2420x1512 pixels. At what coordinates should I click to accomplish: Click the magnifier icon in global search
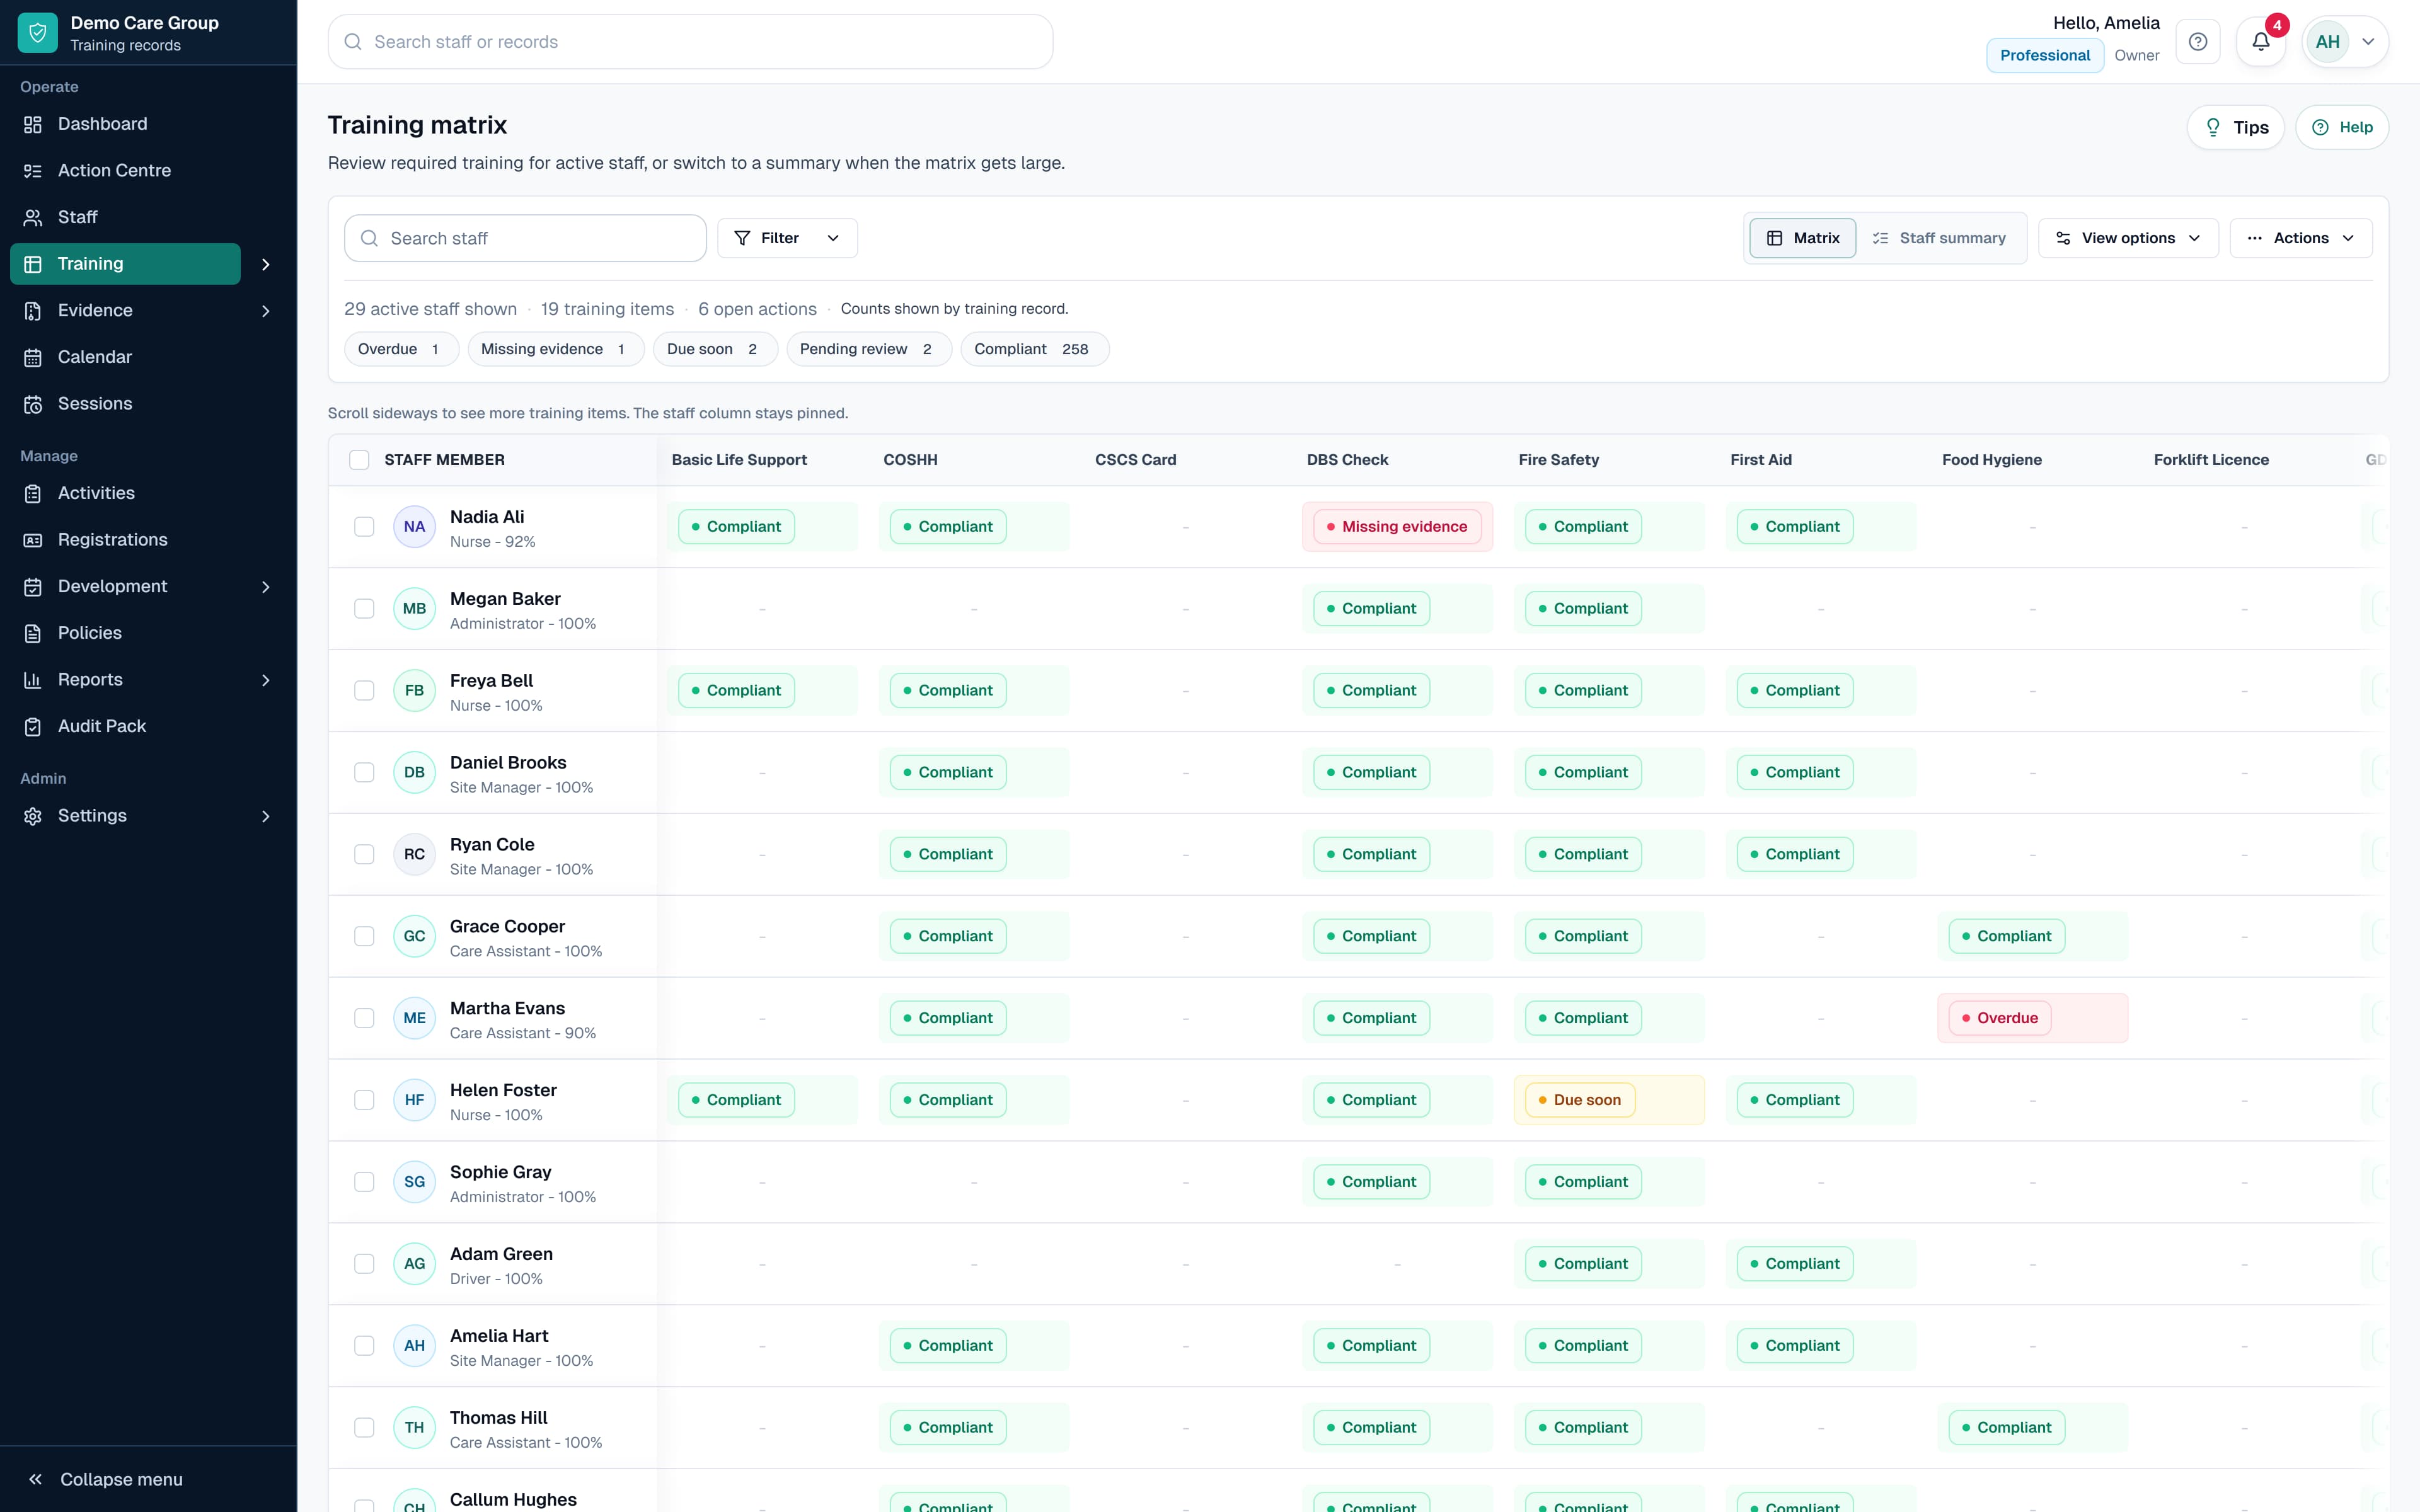(353, 42)
